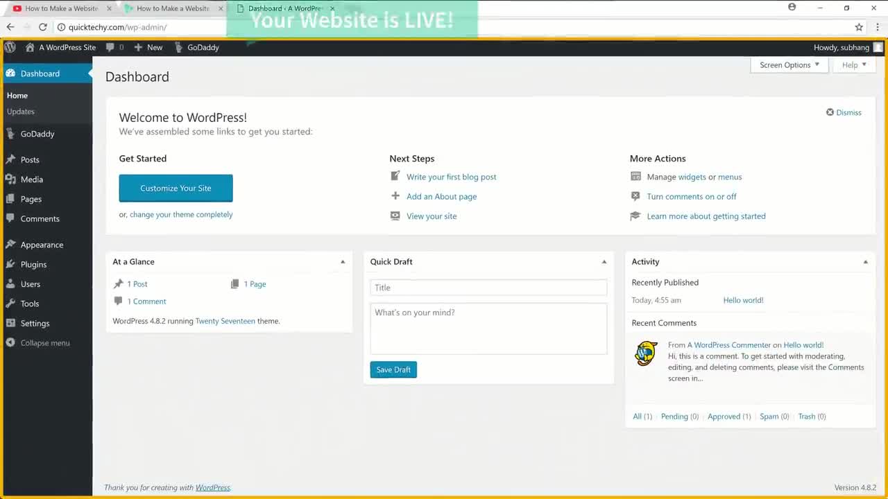Click the plus New icon in admin bar

point(138,47)
